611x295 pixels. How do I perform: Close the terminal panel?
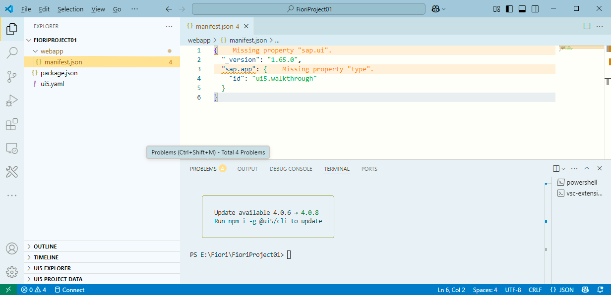tap(600, 169)
